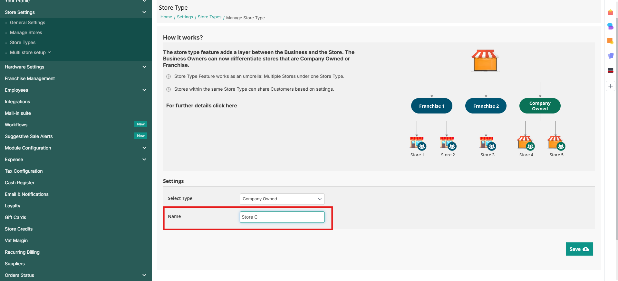Click the Save button
The image size is (618, 281).
point(579,249)
